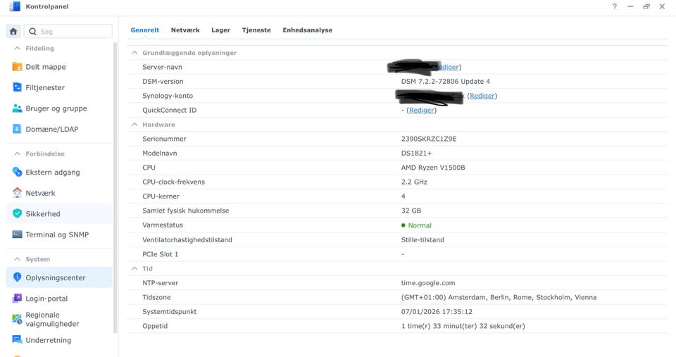Select the Generelt tab
Viewport: 676px width, 357px height.
145,30
